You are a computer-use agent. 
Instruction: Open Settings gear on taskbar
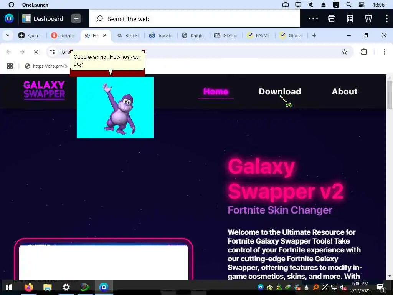click(x=66, y=287)
